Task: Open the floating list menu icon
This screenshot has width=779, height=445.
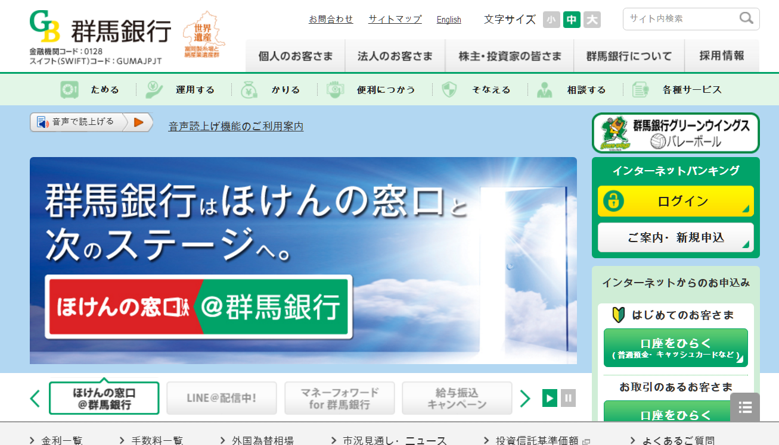Action: 745,408
